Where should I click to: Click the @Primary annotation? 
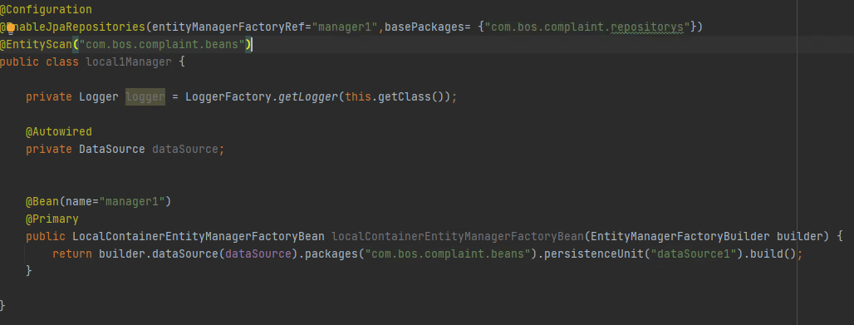[x=52, y=219]
